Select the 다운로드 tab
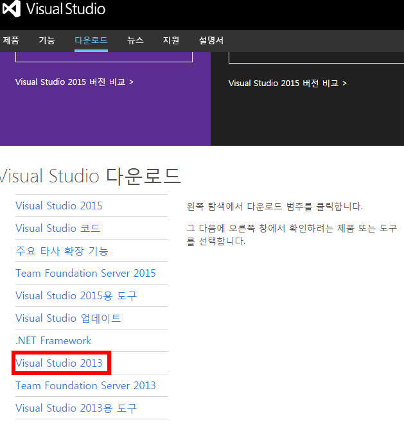The image size is (404, 429). click(x=91, y=40)
